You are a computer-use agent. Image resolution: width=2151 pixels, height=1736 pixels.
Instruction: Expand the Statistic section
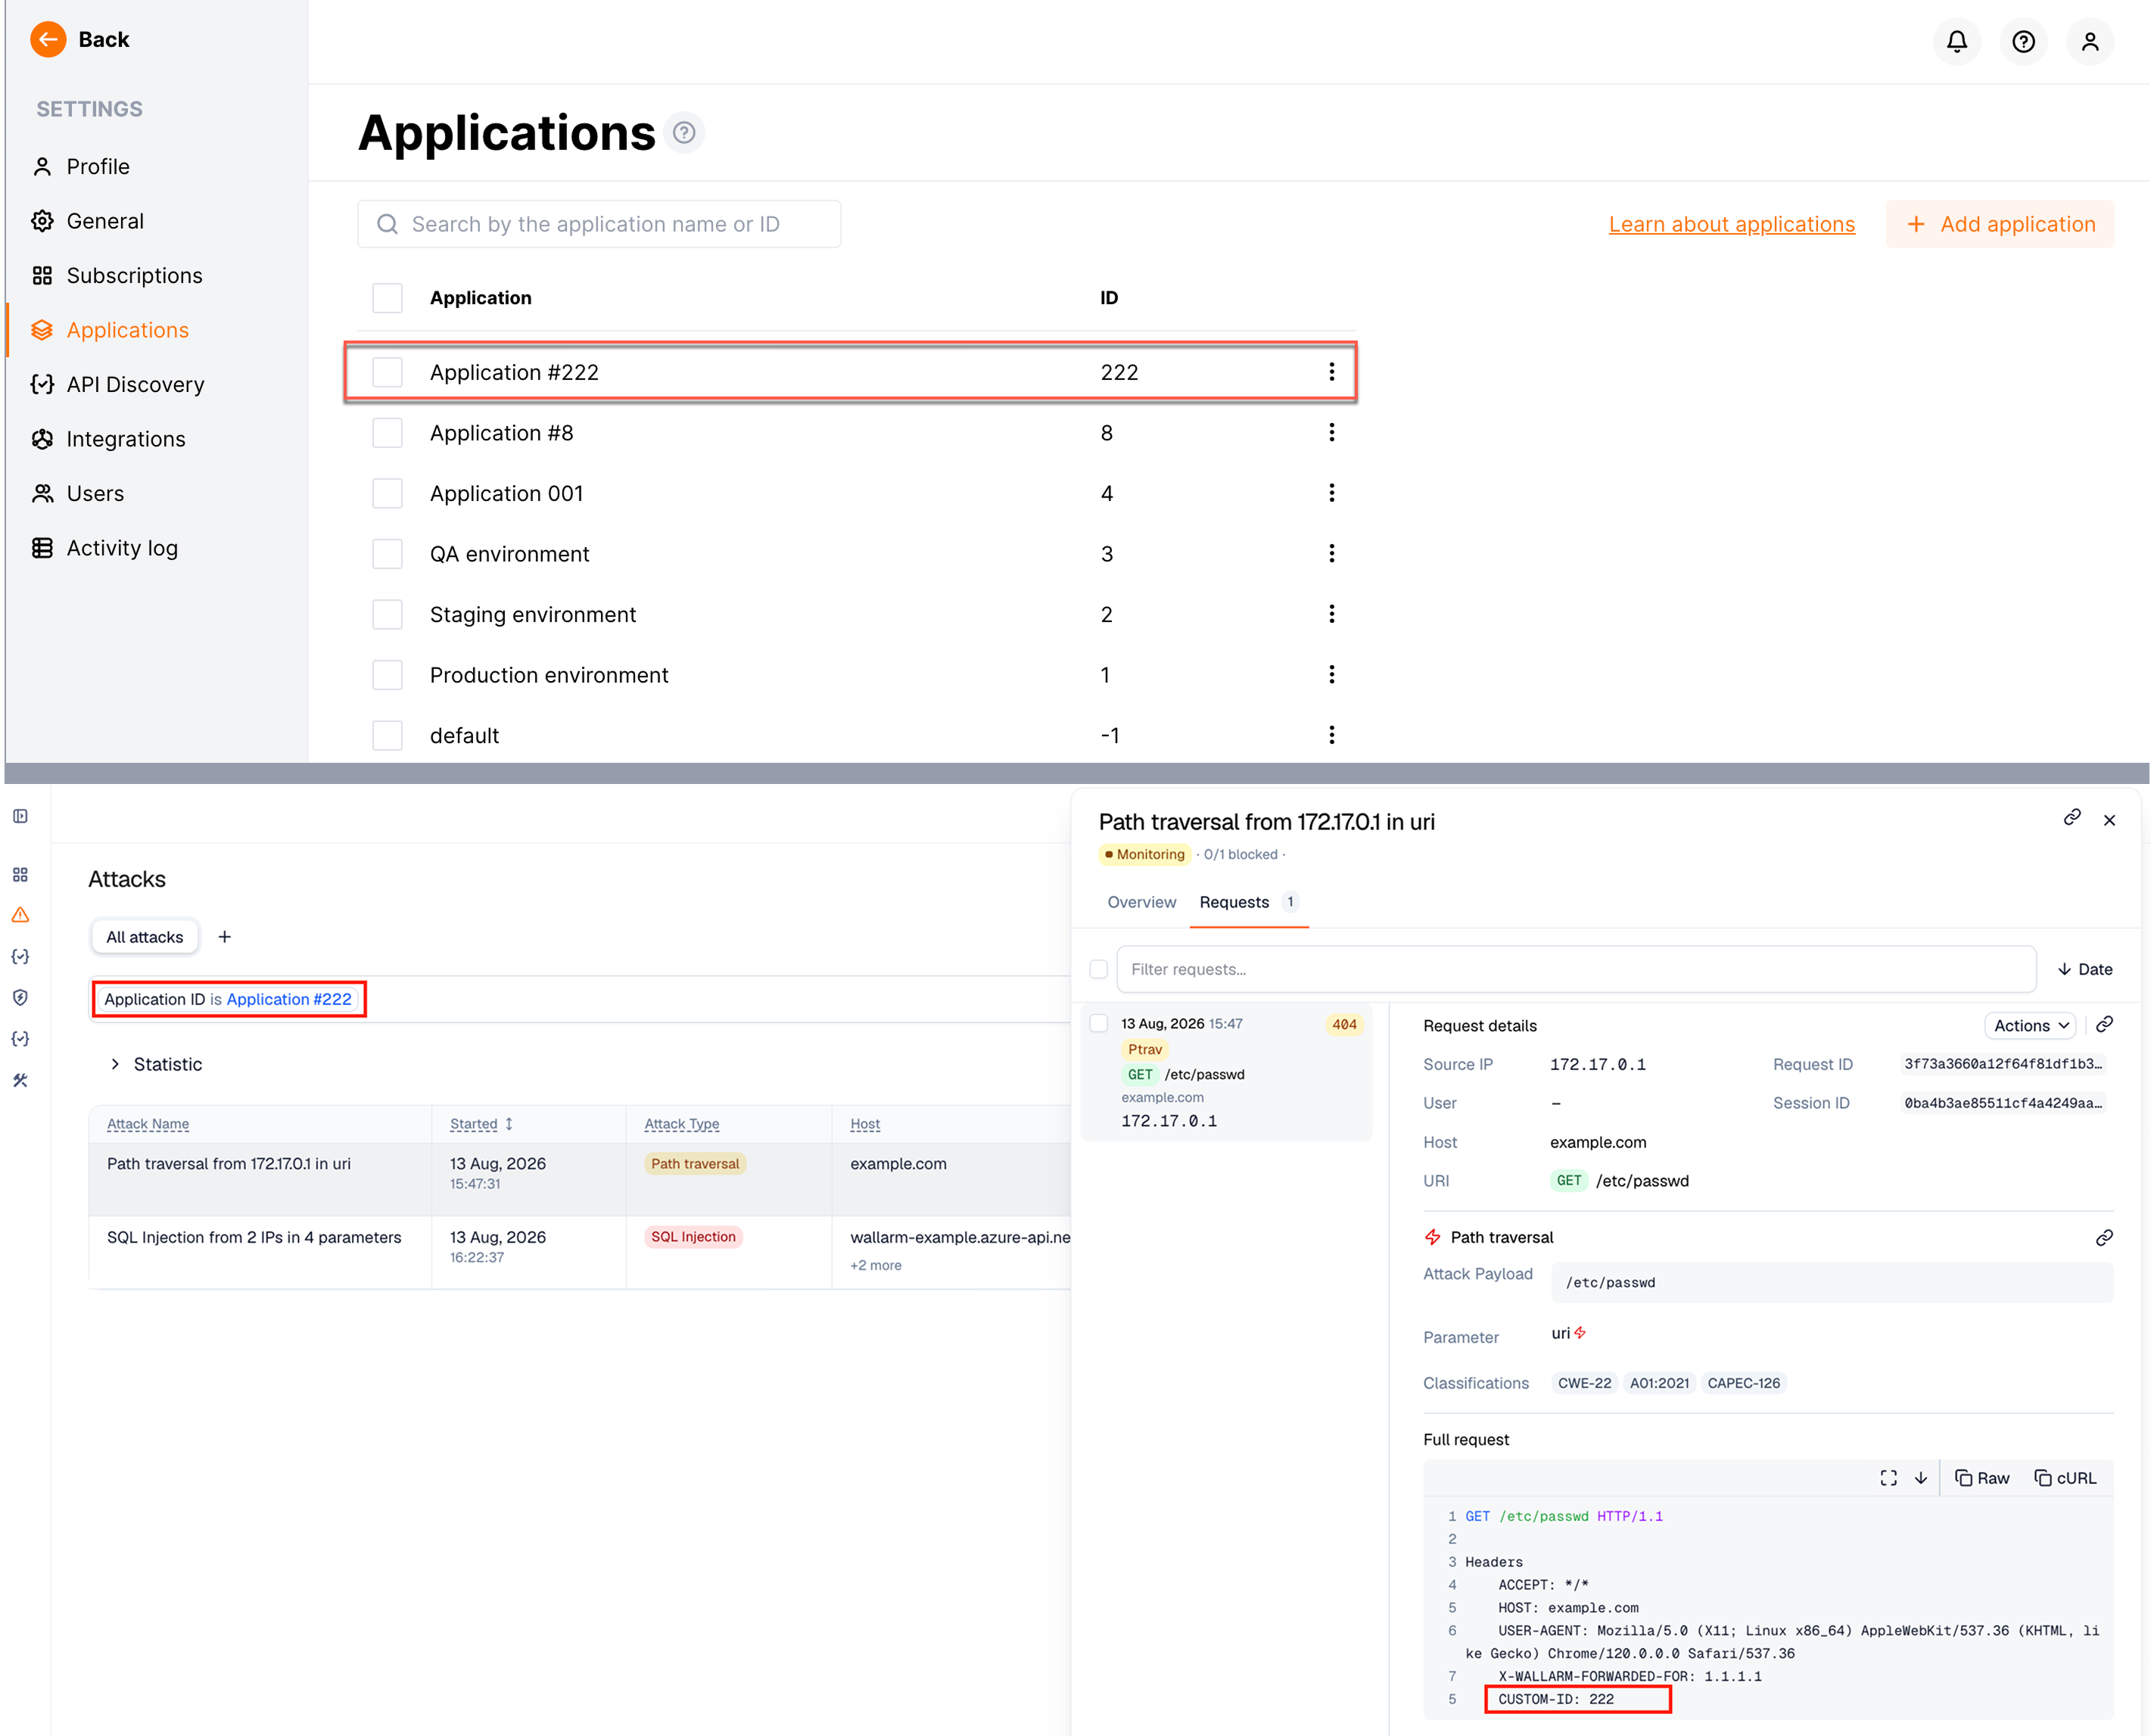156,1064
